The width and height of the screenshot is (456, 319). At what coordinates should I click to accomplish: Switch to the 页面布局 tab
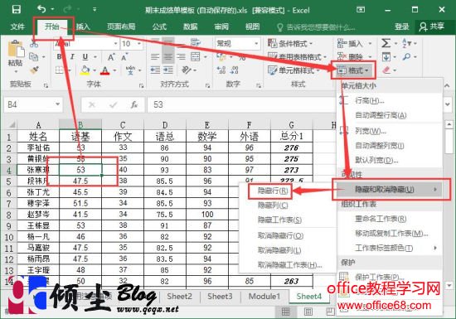121,27
